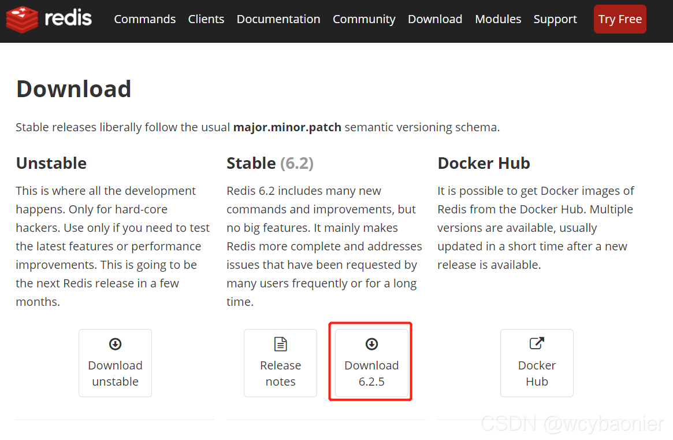The height and width of the screenshot is (440, 673).
Task: Download Redis 6.2.5 stable release
Action: pos(370,363)
